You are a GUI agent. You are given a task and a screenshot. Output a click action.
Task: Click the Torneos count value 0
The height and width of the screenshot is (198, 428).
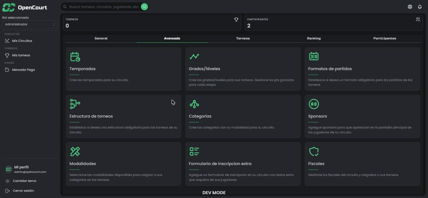(67, 26)
